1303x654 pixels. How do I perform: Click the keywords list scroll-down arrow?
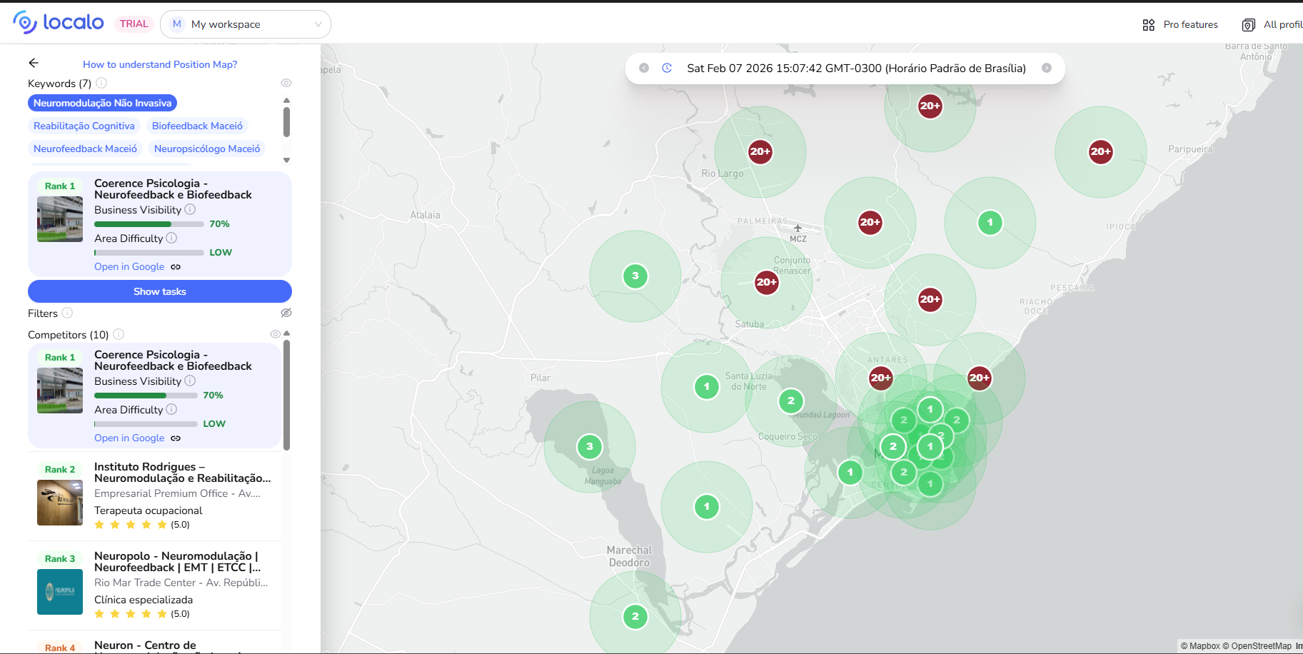pyautogui.click(x=286, y=161)
